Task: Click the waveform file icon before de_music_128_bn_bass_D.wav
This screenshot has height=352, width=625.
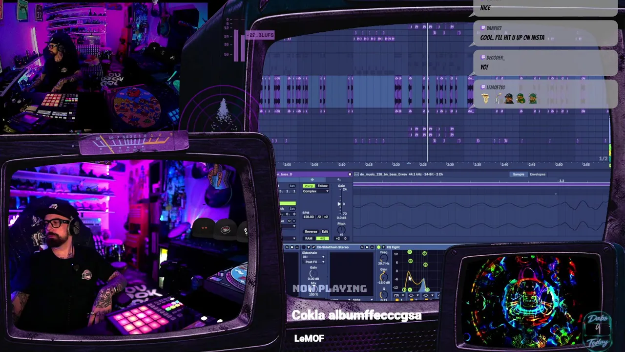Action: pos(356,174)
